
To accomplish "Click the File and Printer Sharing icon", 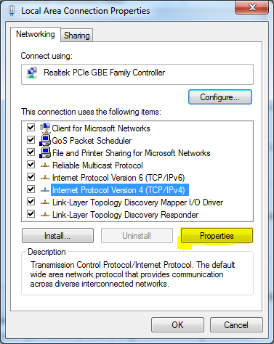I will 45,152.
